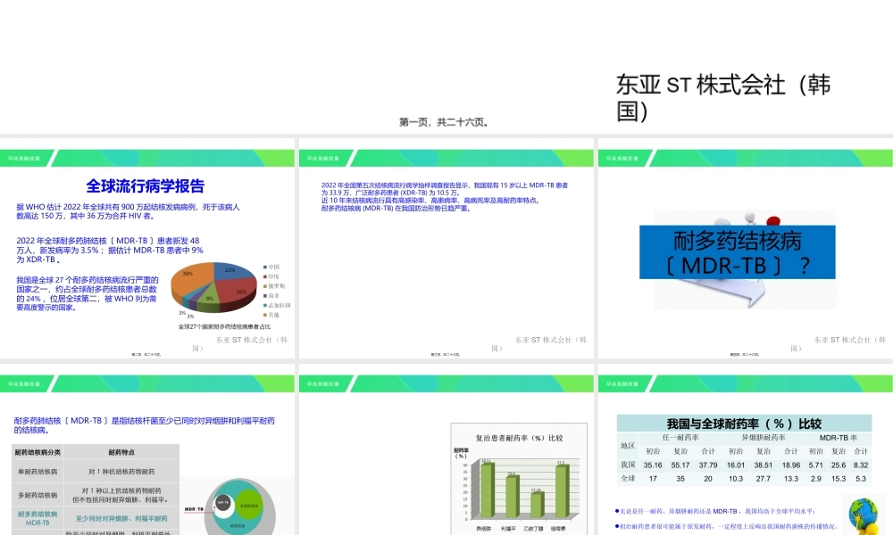Click the page indicator 第一页，共二十六页
This screenshot has width=893, height=535.
pyautogui.click(x=444, y=121)
